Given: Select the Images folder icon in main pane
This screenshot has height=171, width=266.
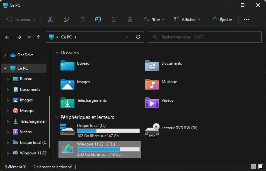Looking at the screenshot, I should click(x=67, y=84).
